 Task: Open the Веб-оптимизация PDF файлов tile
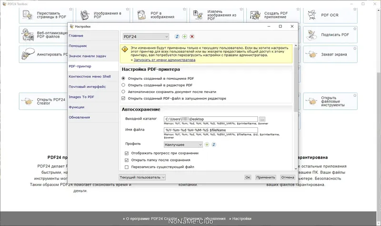click(x=43, y=35)
